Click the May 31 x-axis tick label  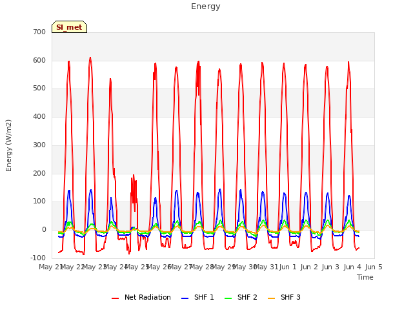click(267, 267)
